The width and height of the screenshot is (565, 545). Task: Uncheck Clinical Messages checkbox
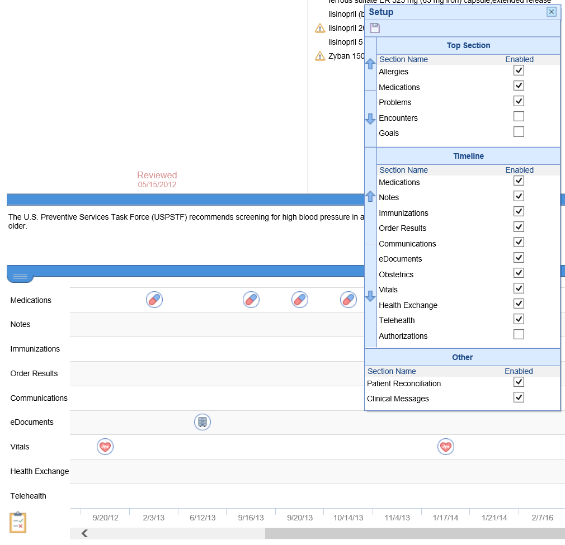pos(519,397)
